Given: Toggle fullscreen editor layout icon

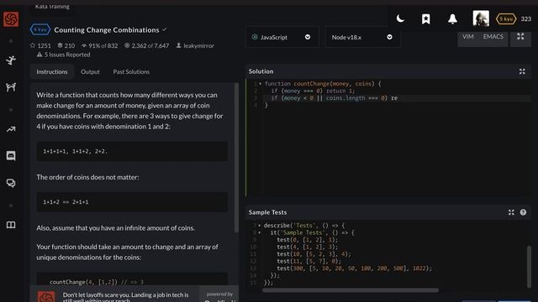Looking at the screenshot, I should click(x=520, y=37).
